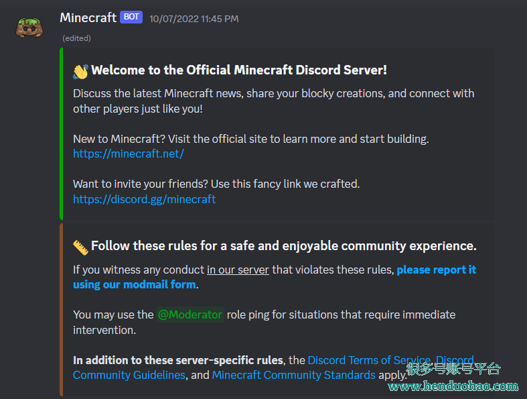Click the Welcome to the Official Minecraft heading
Screen dimensions: 527x399
tap(239, 70)
